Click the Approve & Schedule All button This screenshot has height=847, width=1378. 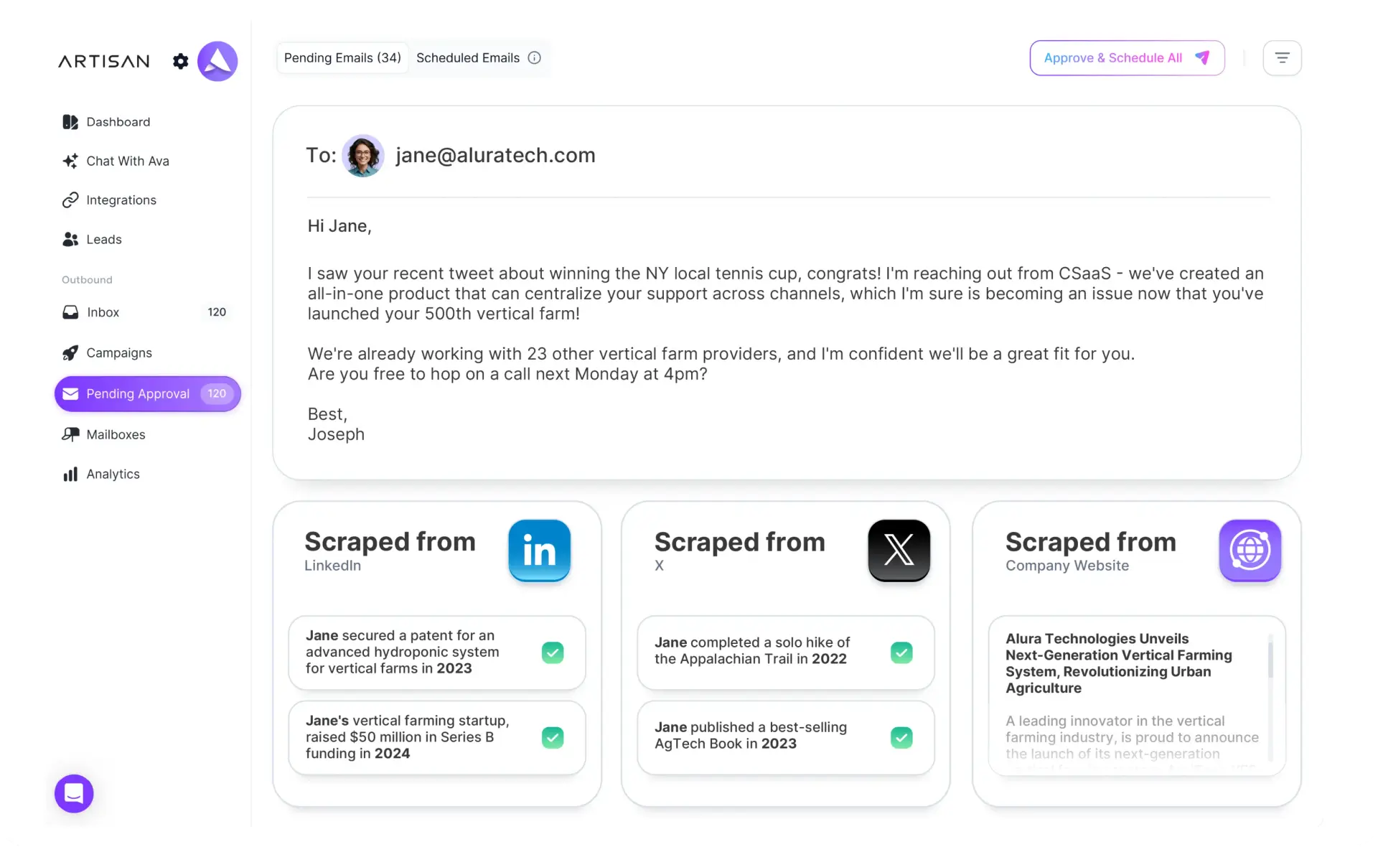1126,57
